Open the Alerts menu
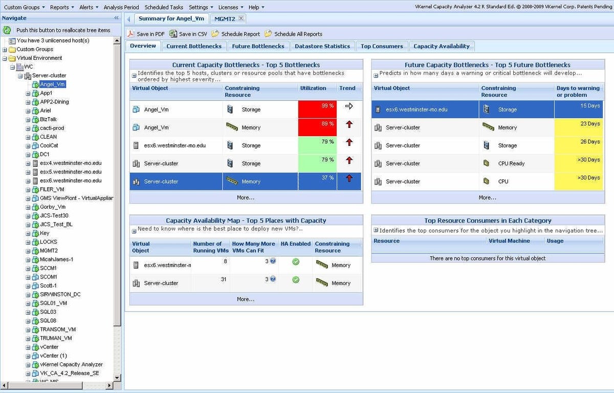The height and width of the screenshot is (393, 614). tap(89, 7)
